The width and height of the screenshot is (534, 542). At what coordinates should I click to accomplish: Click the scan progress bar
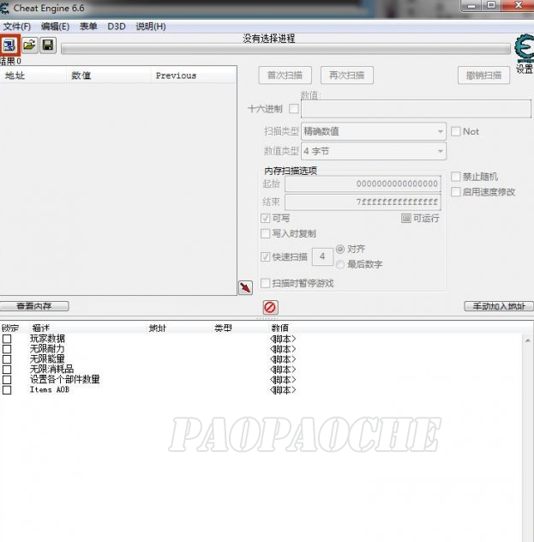pyautogui.click(x=286, y=49)
